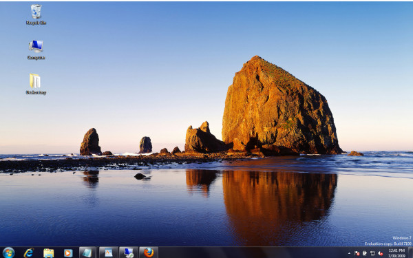Select the Recycle Bin desktop icon
This screenshot has width=413, height=258.
36,11
